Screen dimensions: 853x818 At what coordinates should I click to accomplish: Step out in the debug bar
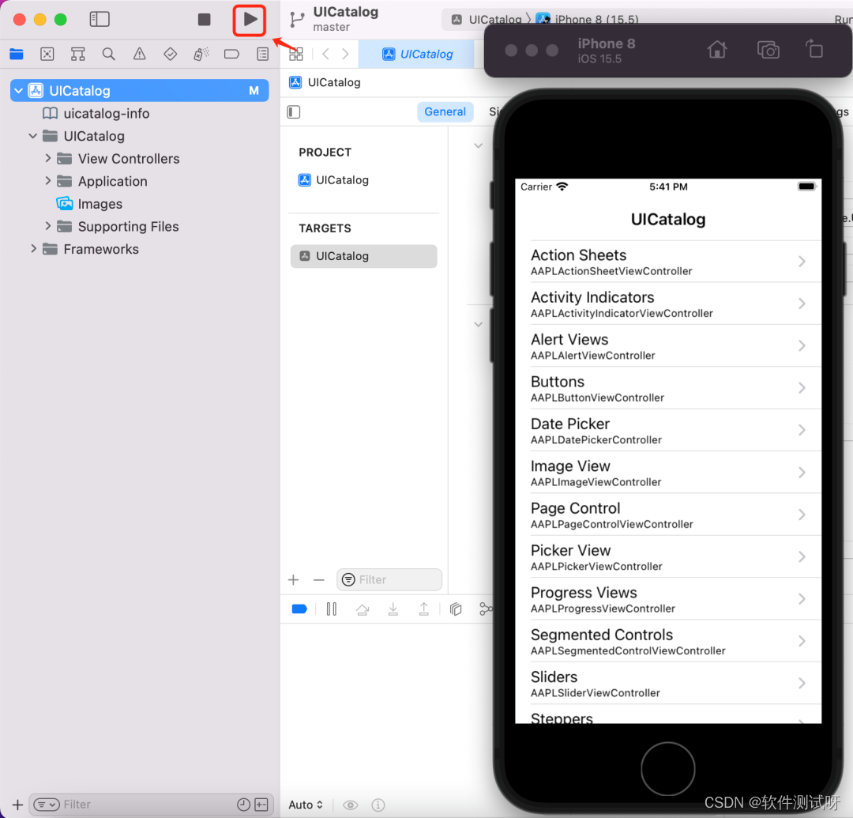tap(424, 609)
